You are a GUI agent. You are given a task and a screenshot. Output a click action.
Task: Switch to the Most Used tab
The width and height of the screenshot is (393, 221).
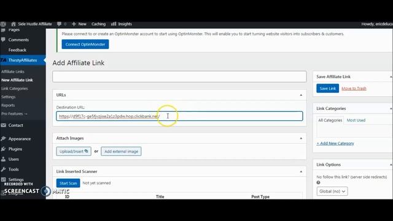[356, 120]
